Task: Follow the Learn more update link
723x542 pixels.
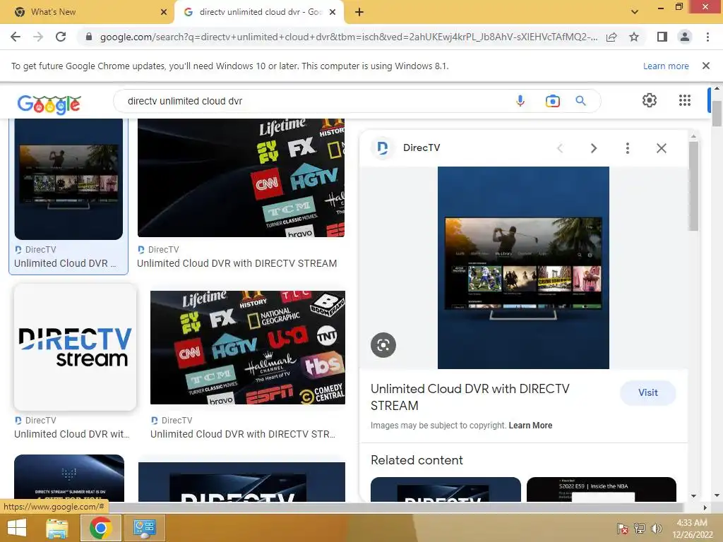Action: coord(666,66)
